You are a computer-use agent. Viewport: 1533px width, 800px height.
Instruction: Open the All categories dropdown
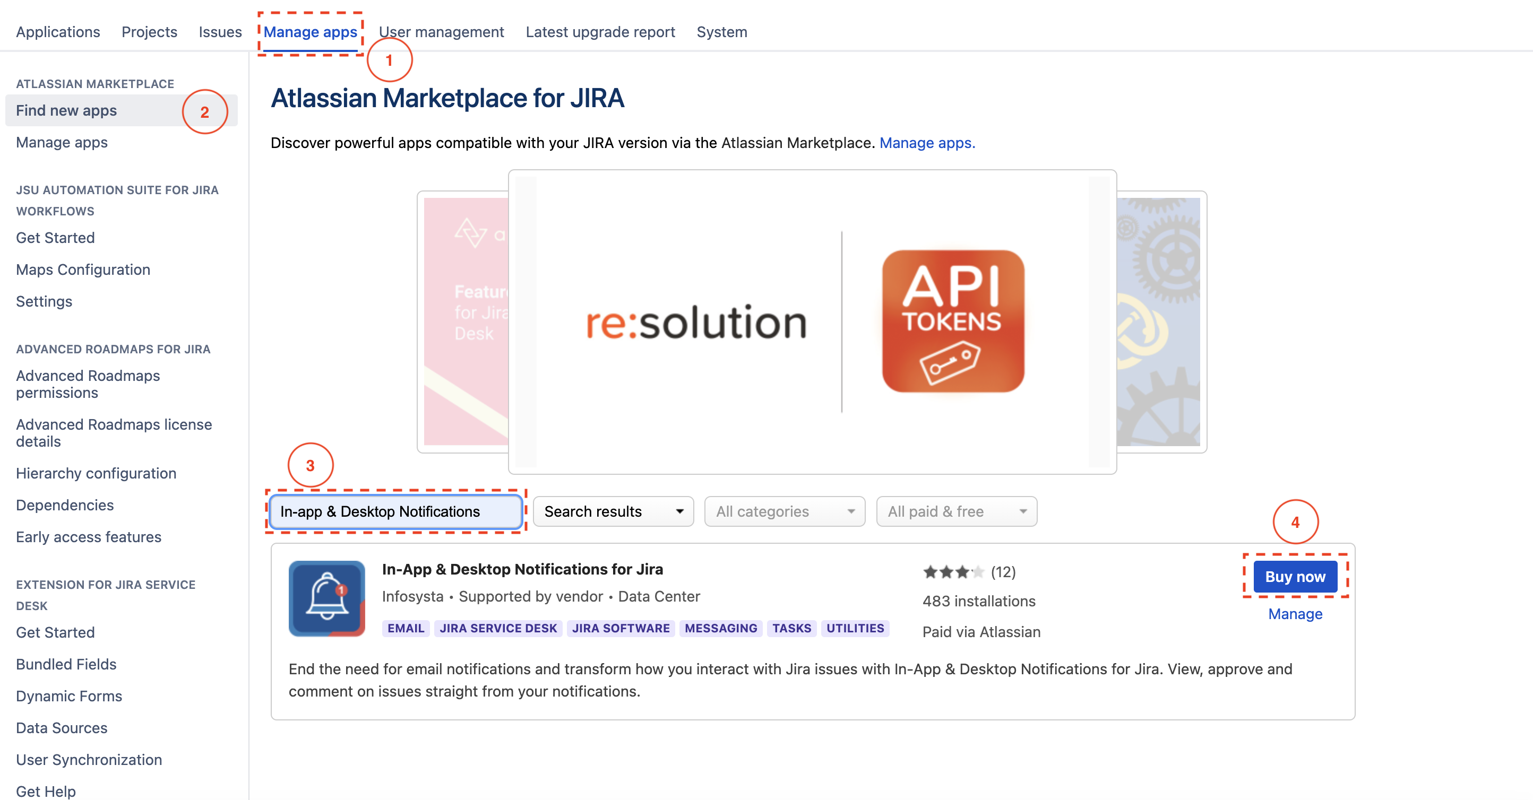click(784, 511)
